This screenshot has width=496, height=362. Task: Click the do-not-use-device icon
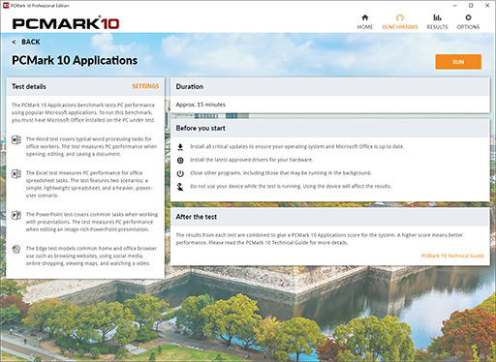tap(180, 187)
